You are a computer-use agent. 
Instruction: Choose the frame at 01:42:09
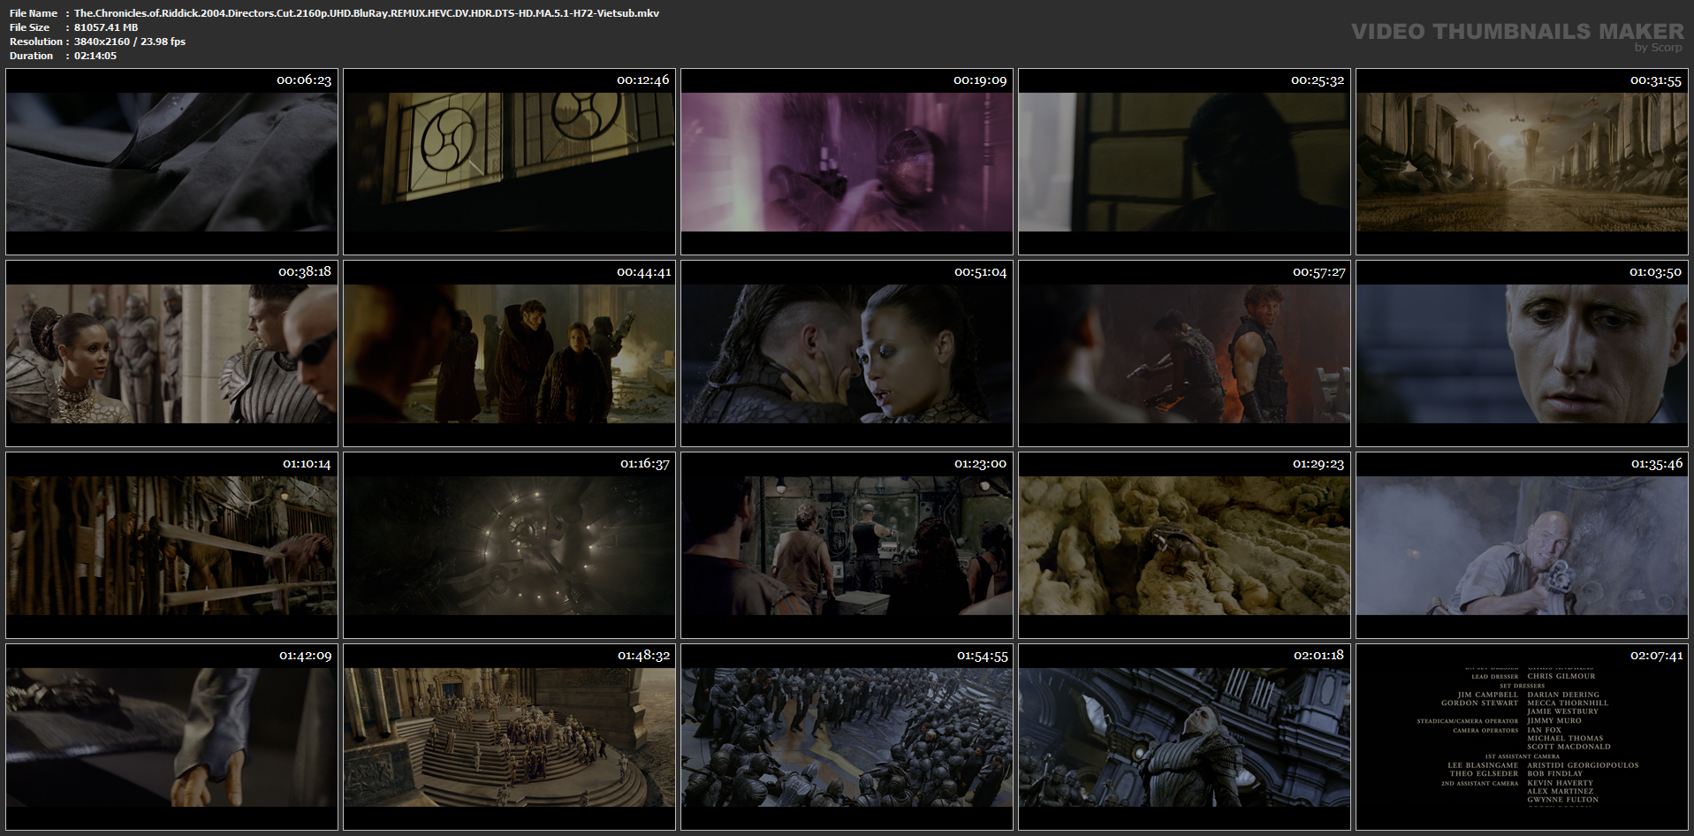171,737
